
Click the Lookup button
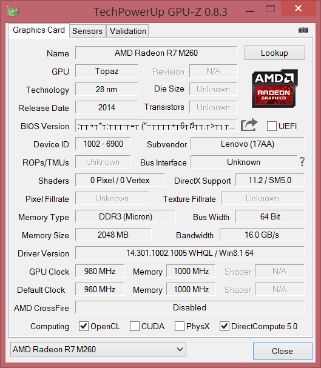(275, 53)
